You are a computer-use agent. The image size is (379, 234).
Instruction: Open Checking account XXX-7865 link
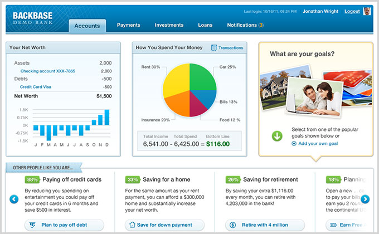47,71
